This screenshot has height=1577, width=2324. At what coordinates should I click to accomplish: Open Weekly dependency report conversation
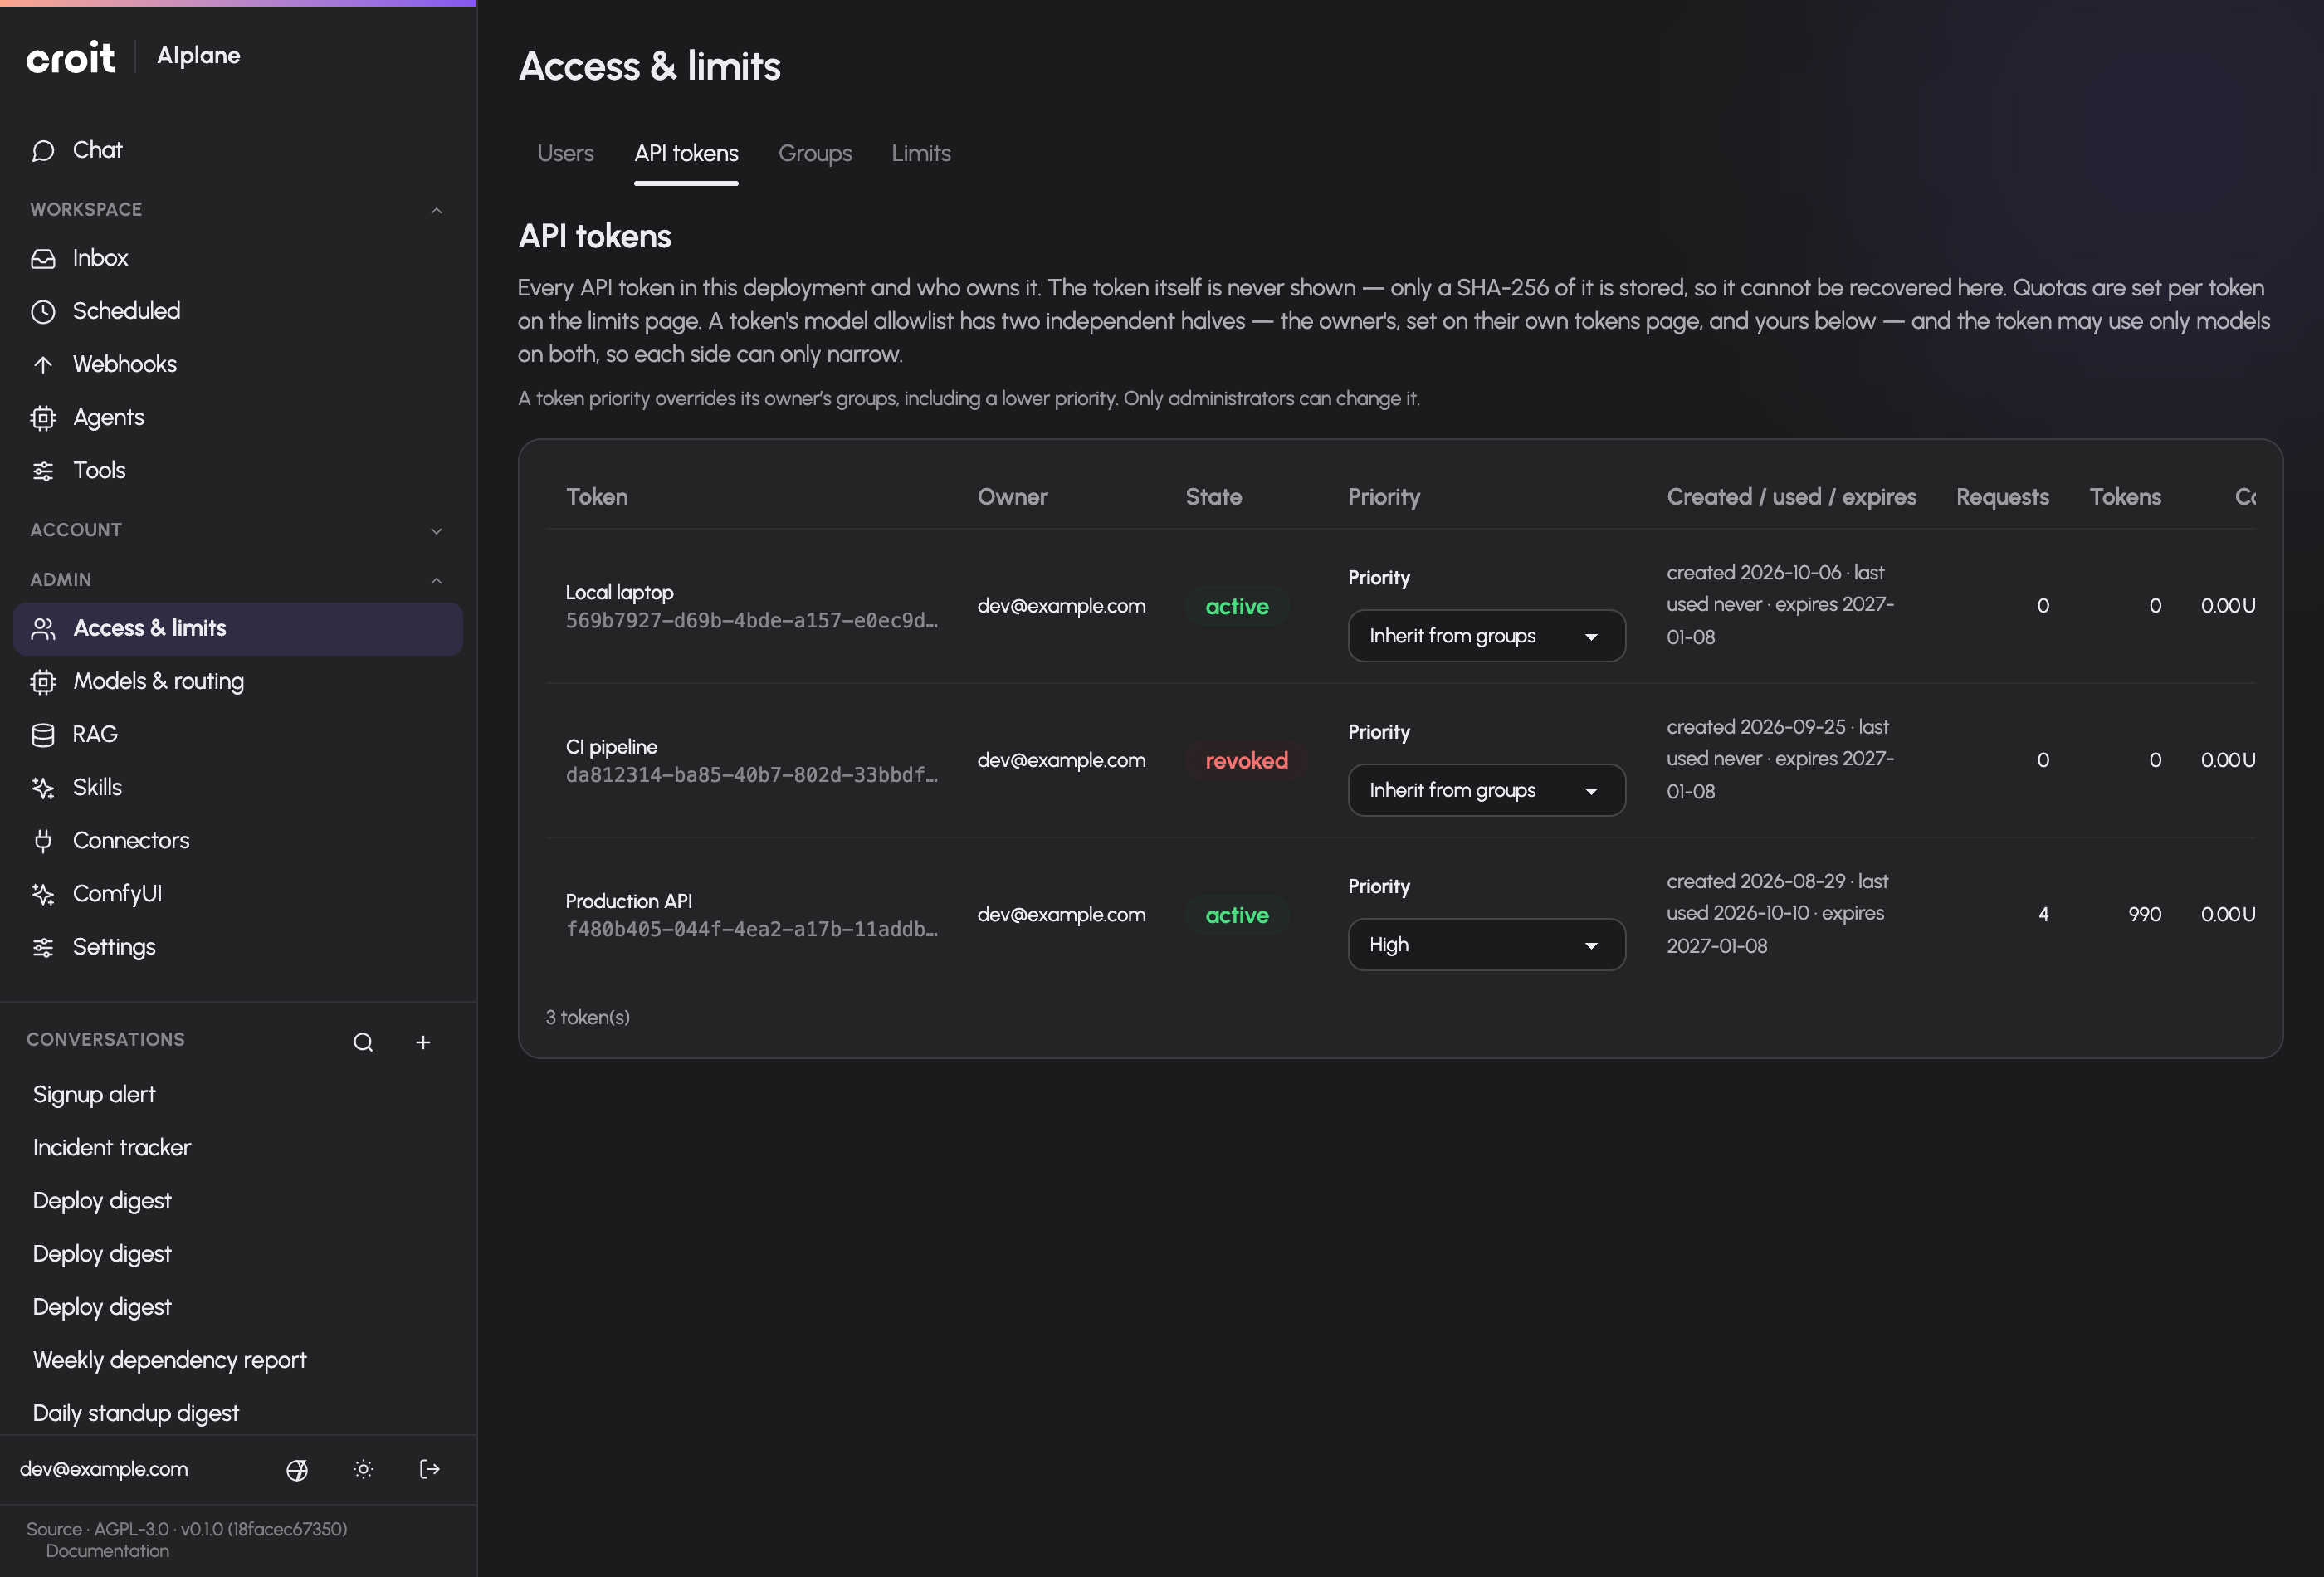pos(169,1360)
